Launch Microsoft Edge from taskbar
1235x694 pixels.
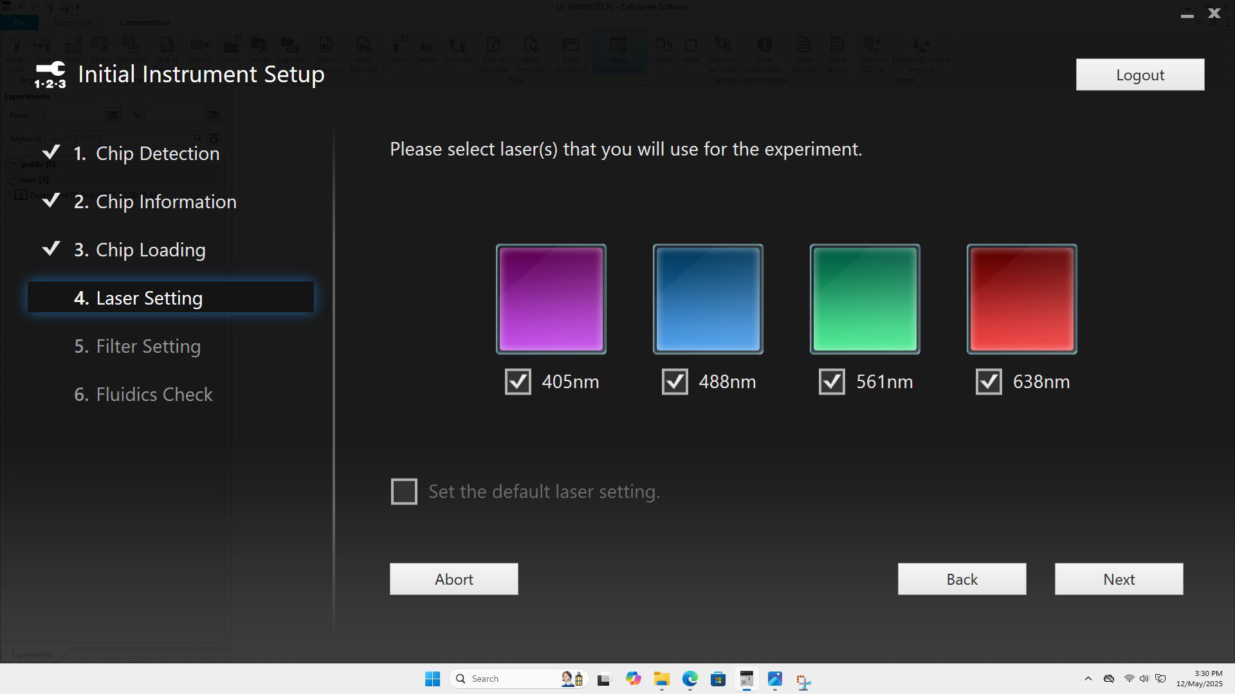[x=690, y=679]
